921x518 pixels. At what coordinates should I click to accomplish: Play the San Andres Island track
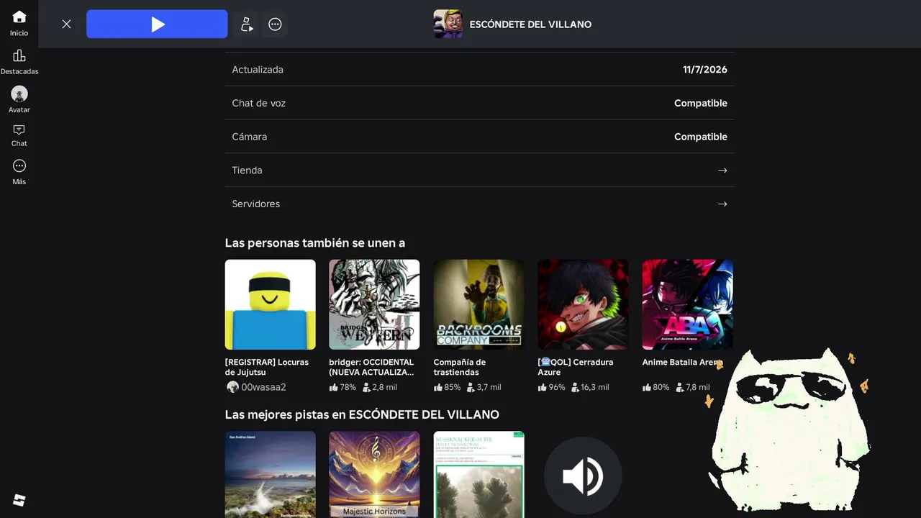(270, 475)
